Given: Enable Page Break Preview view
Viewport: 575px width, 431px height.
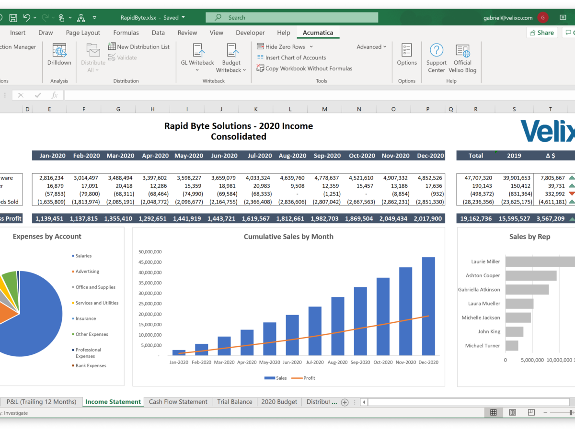Looking at the screenshot, I should [531, 412].
